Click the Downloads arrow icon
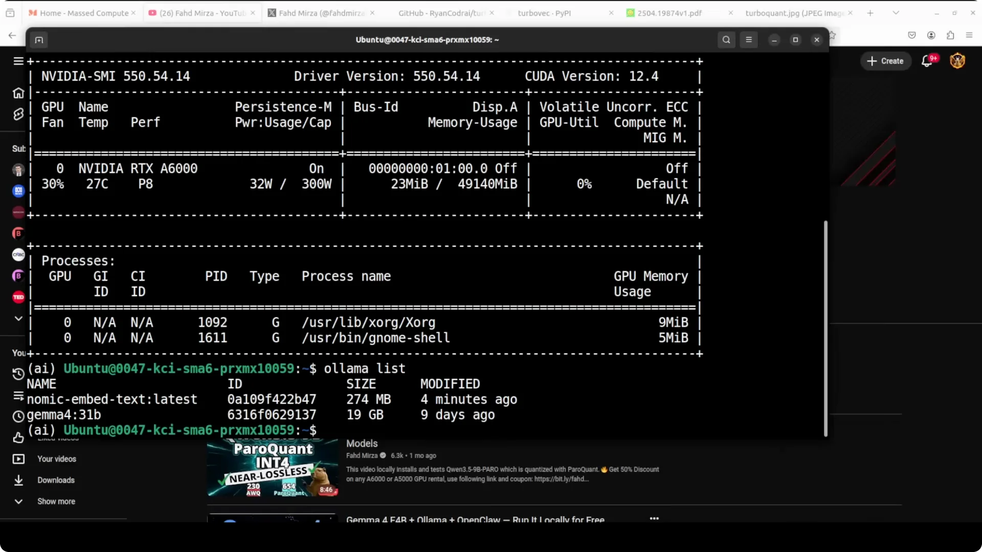The image size is (982, 552). tap(18, 480)
